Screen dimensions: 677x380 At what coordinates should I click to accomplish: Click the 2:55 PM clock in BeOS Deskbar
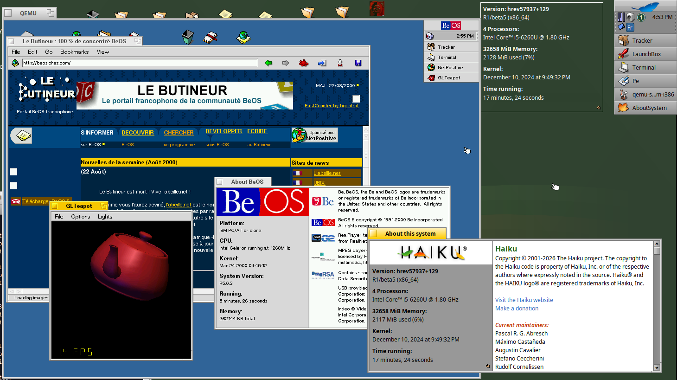pos(465,36)
